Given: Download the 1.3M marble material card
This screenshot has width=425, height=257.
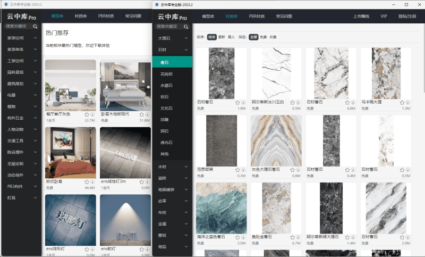Looking at the screenshot, I should [407, 103].
